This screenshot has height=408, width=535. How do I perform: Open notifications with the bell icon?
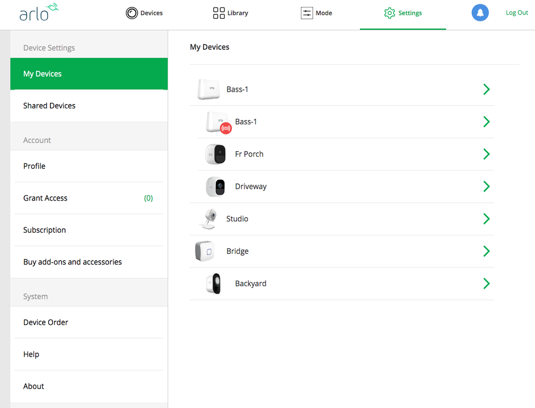click(480, 13)
